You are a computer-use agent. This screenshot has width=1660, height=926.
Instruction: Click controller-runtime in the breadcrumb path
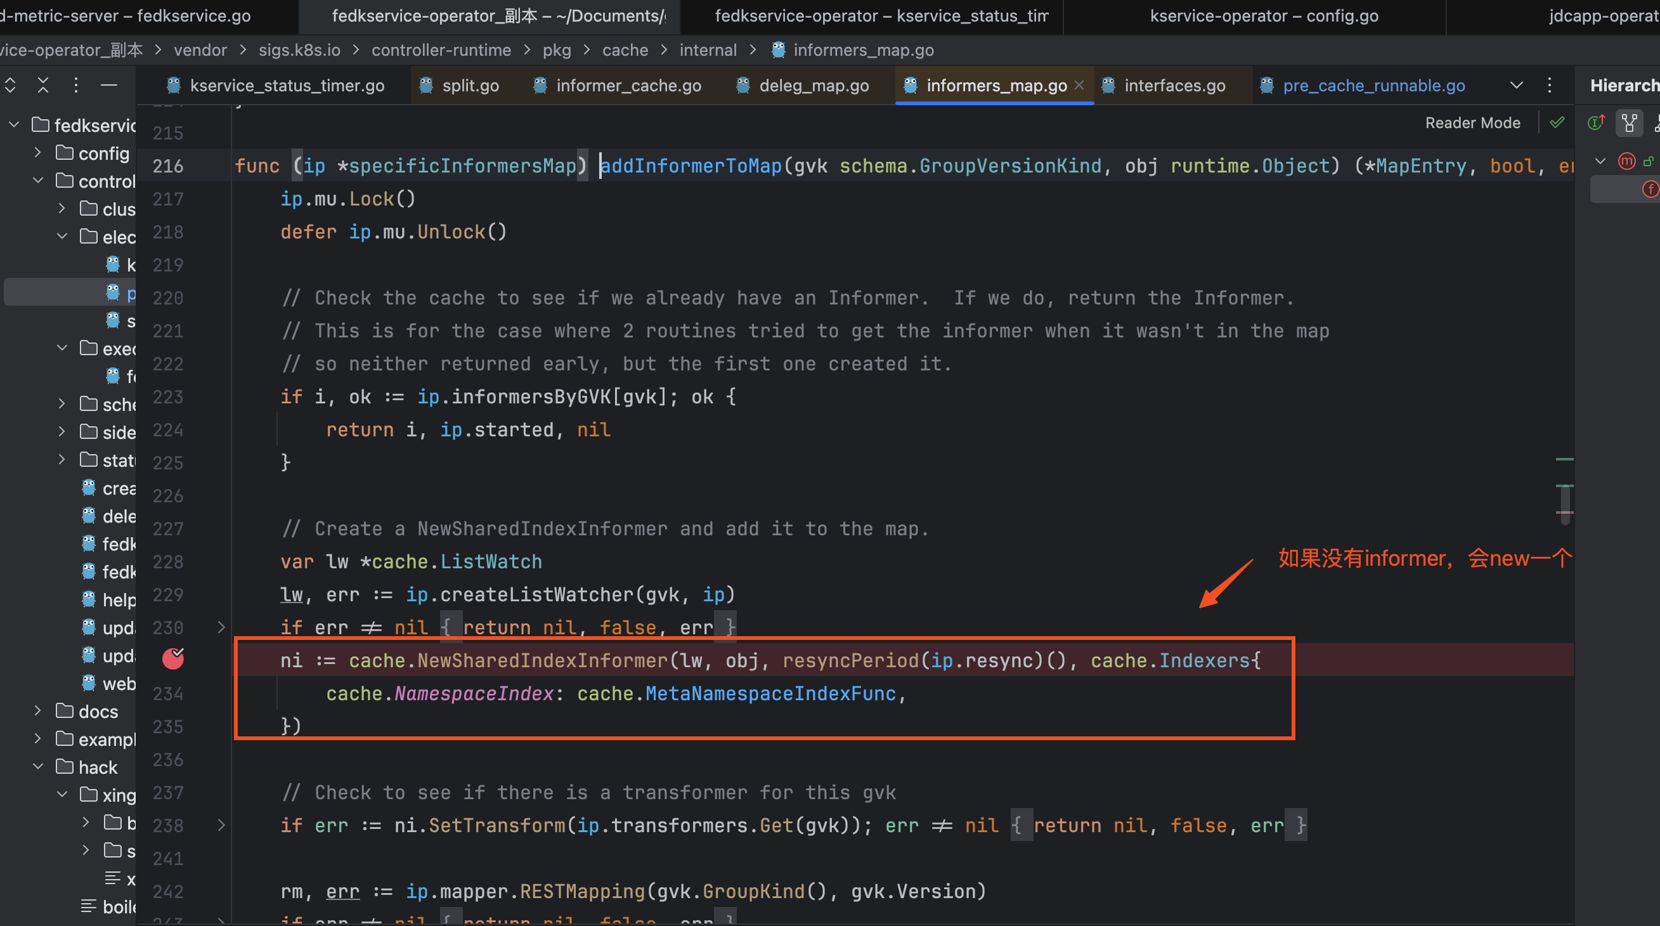click(441, 50)
